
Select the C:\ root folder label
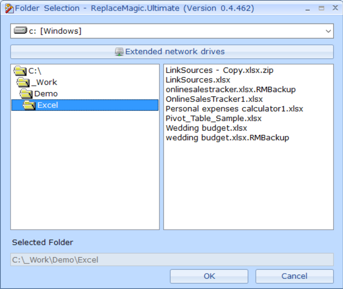coord(35,71)
